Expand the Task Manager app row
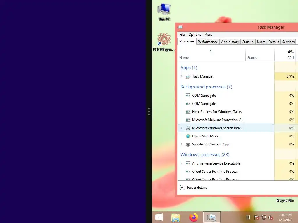 pyautogui.click(x=182, y=76)
